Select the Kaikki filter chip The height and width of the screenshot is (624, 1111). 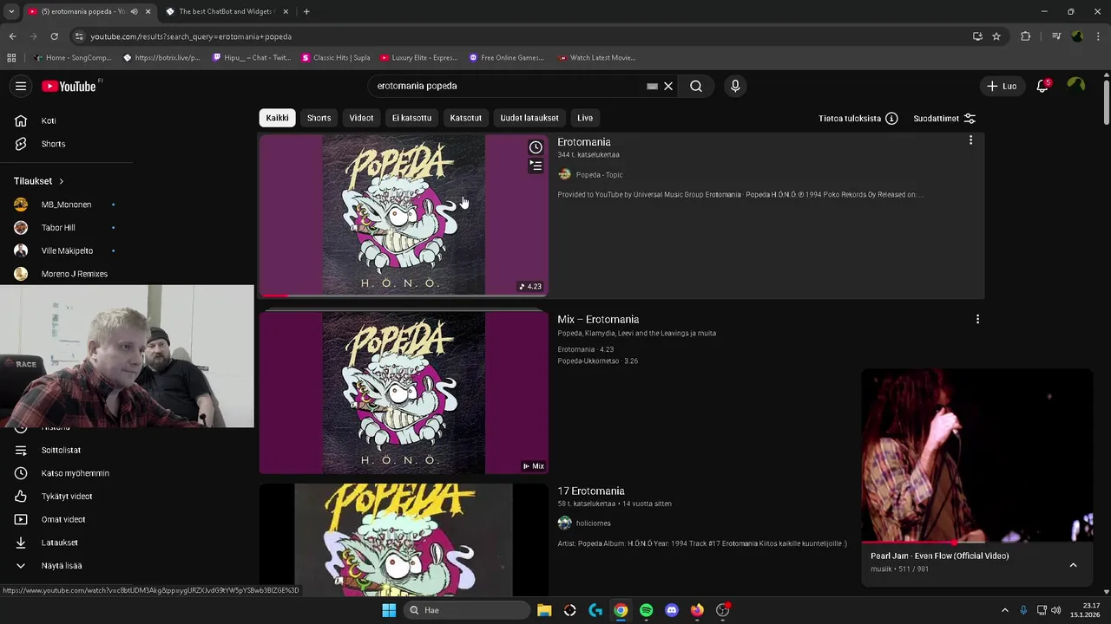[277, 118]
